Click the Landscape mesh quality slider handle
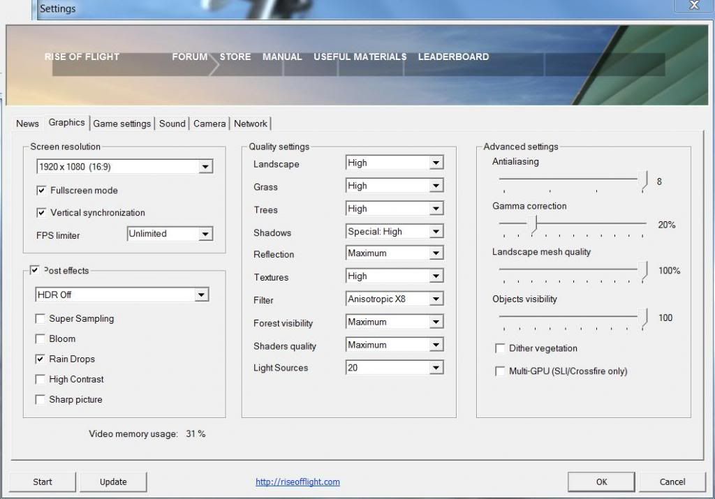 pyautogui.click(x=643, y=271)
